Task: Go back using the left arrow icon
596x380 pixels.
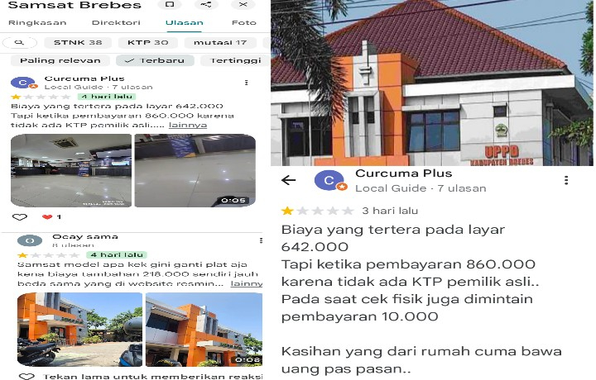Action: tap(289, 180)
